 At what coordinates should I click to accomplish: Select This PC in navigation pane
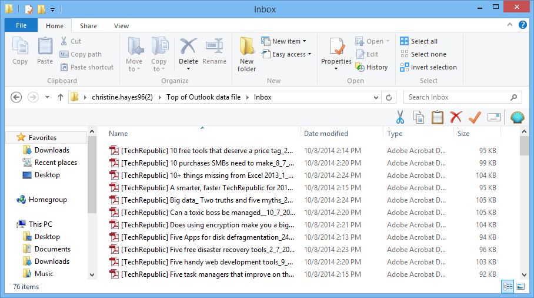click(34, 224)
